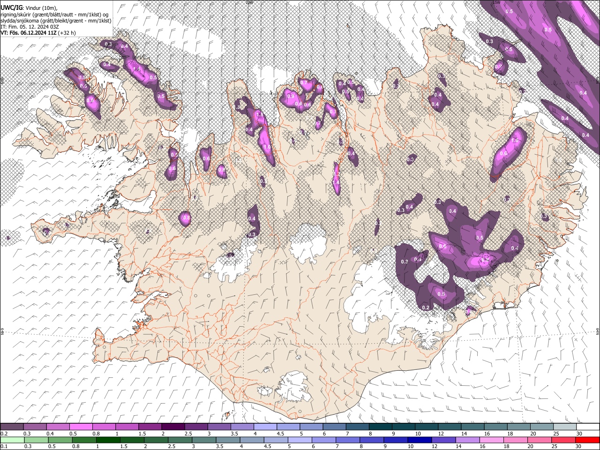Image resolution: width=600 pixels, height=450 pixels.
Task: Pick the red lower legend swatch labeled 30
Action: [x=587, y=440]
